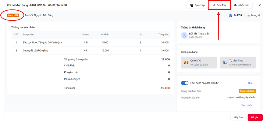This screenshot has height=122, width=263.
Task: Open the Xem trước invoice preview link
Action: [247, 106]
